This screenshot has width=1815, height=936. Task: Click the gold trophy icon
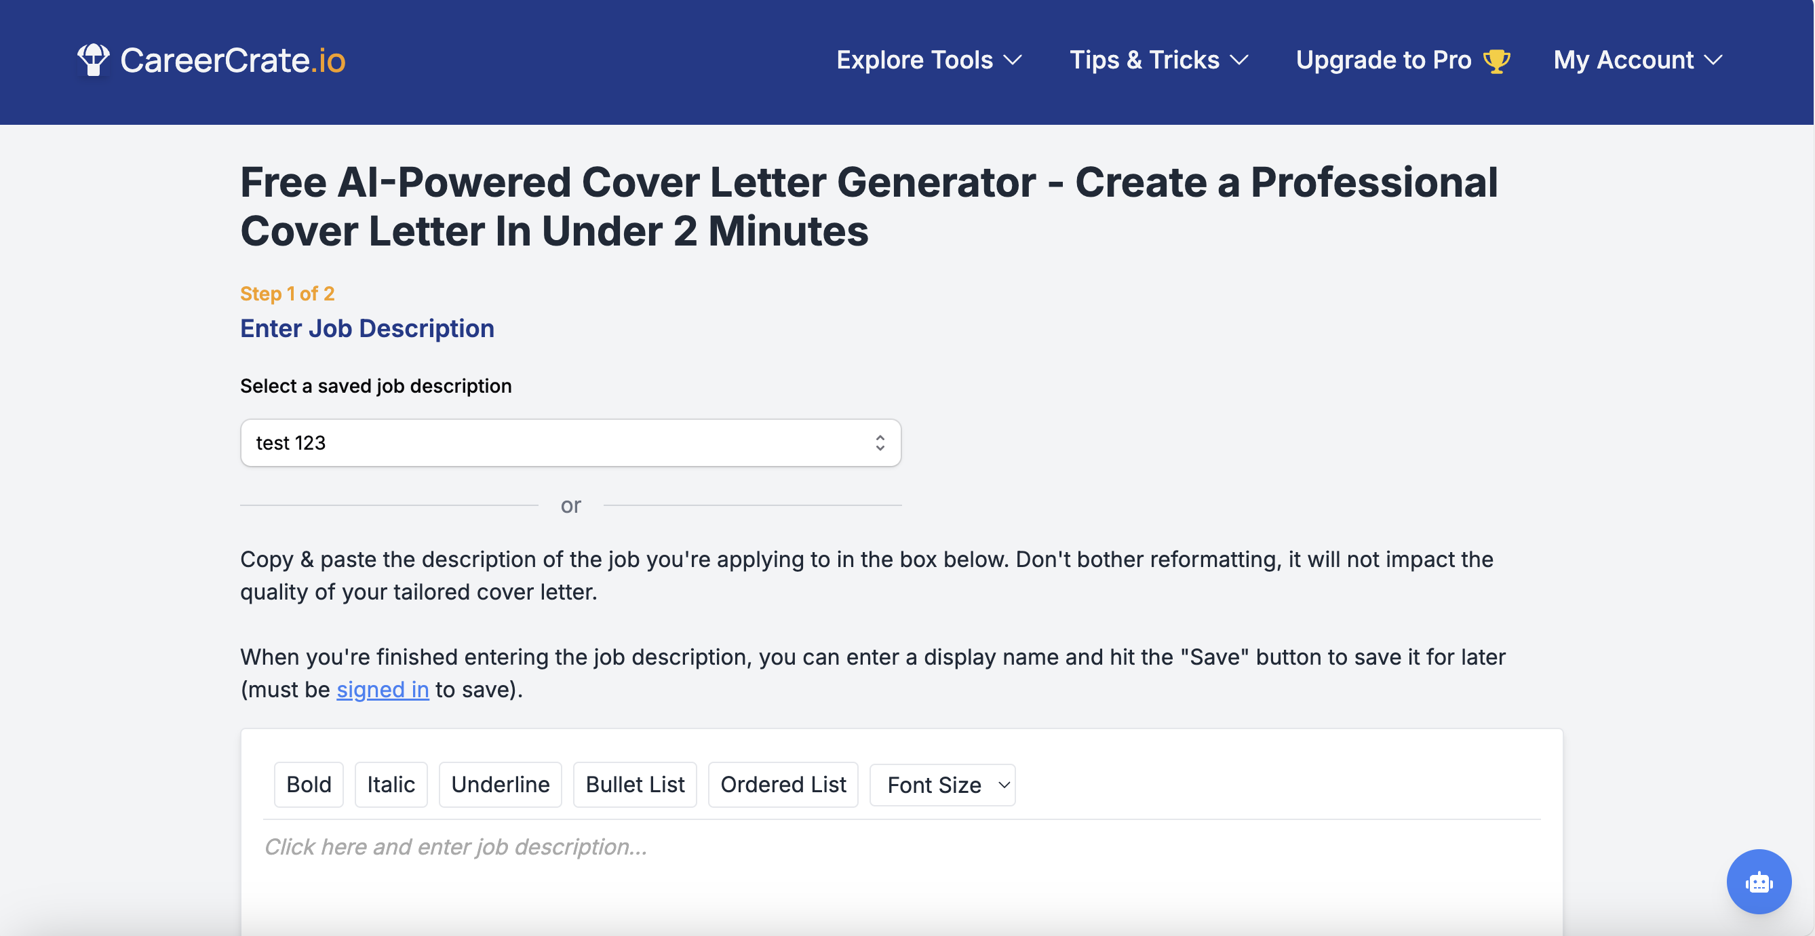(1496, 60)
